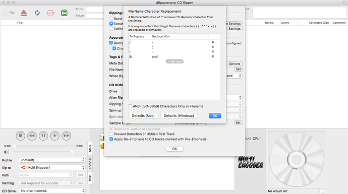The image size is (348, 194).
Task: Click the speaker volume icon
Action: [7, 152]
